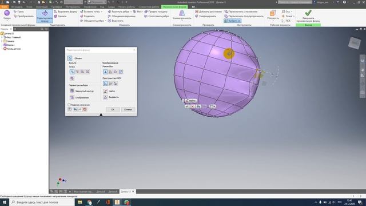Activate Редактировать форму ribbon tool
Image resolution: width=366 pixels, height=206 pixels.
coord(45,16)
